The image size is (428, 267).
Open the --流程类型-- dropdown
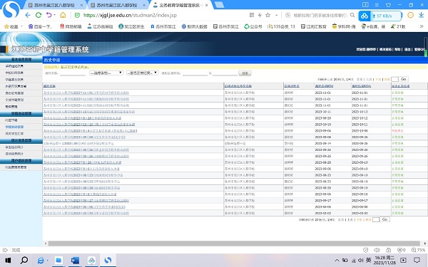(x=106, y=73)
